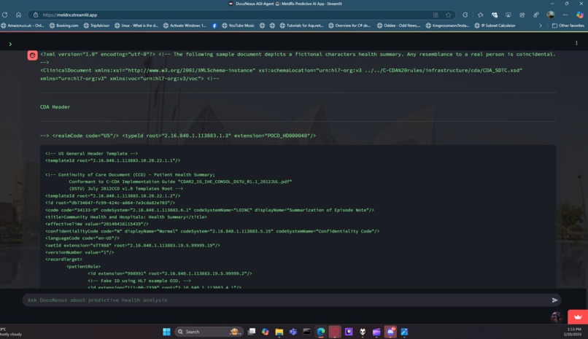This screenshot has height=339, width=588.
Task: Click the title 'Community Health and Hospitals' line
Action: point(126,217)
